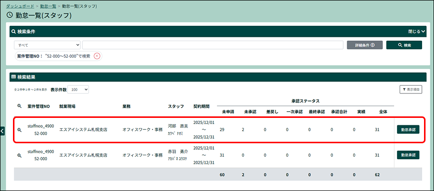Click the 未承認 column header

coord(250,112)
